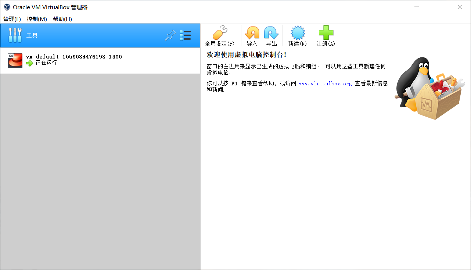Click the empty machine list area
The height and width of the screenshot is (270, 471).
[x=99, y=166]
